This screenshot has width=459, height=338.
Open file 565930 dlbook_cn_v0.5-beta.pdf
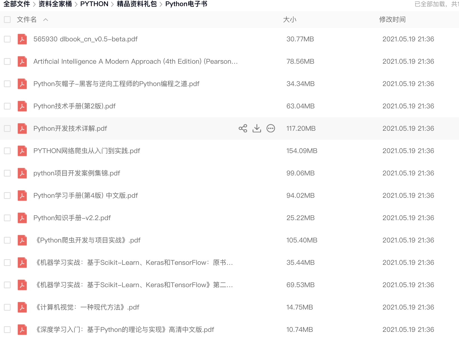(85, 39)
